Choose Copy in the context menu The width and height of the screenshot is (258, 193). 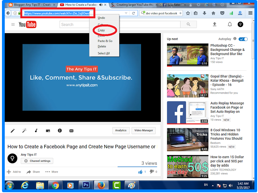tap(101, 30)
